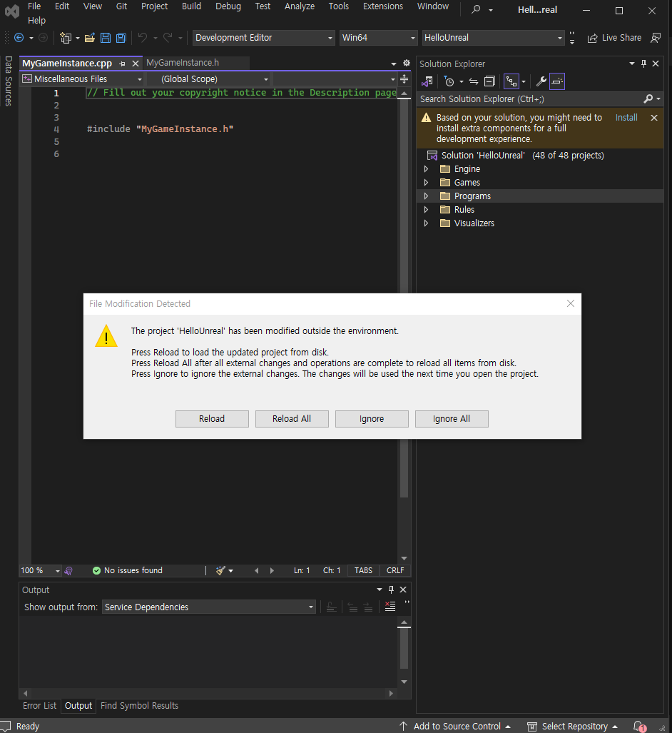Pin the Output panel
Screen dimensions: 672x733
point(391,590)
